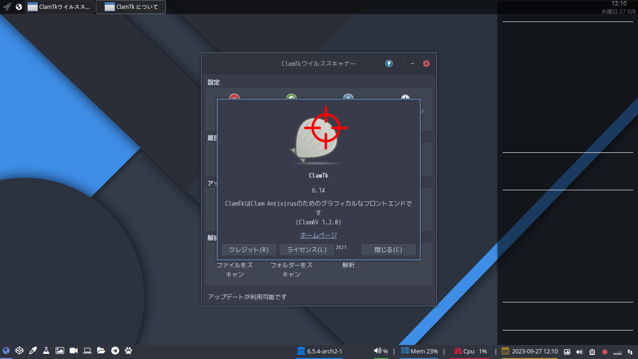Close the about dialog with 閉じる(C)
This screenshot has width=638, height=359.
[x=389, y=250]
